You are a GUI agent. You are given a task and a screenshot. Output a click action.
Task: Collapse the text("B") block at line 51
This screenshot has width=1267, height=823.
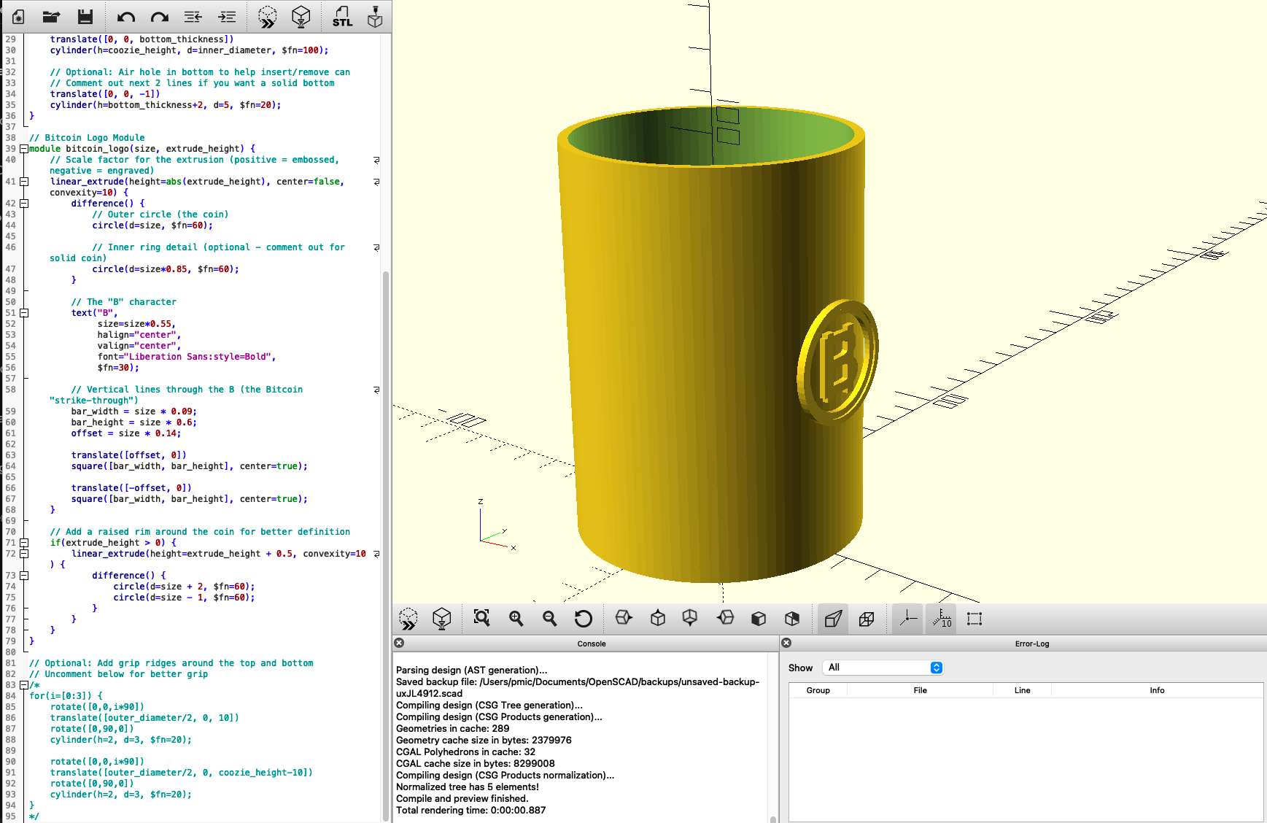point(24,313)
